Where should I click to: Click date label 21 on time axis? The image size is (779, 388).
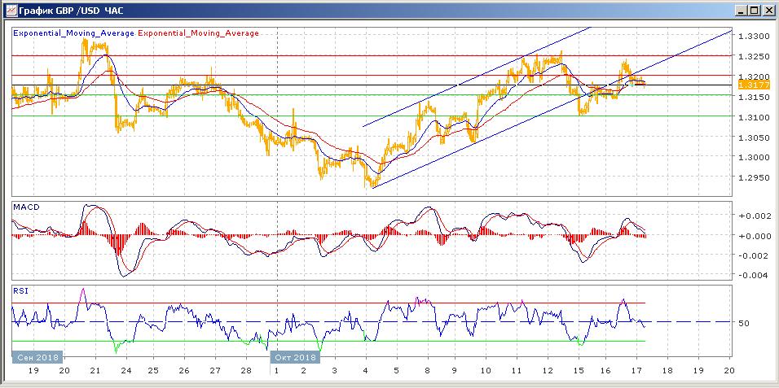click(95, 371)
